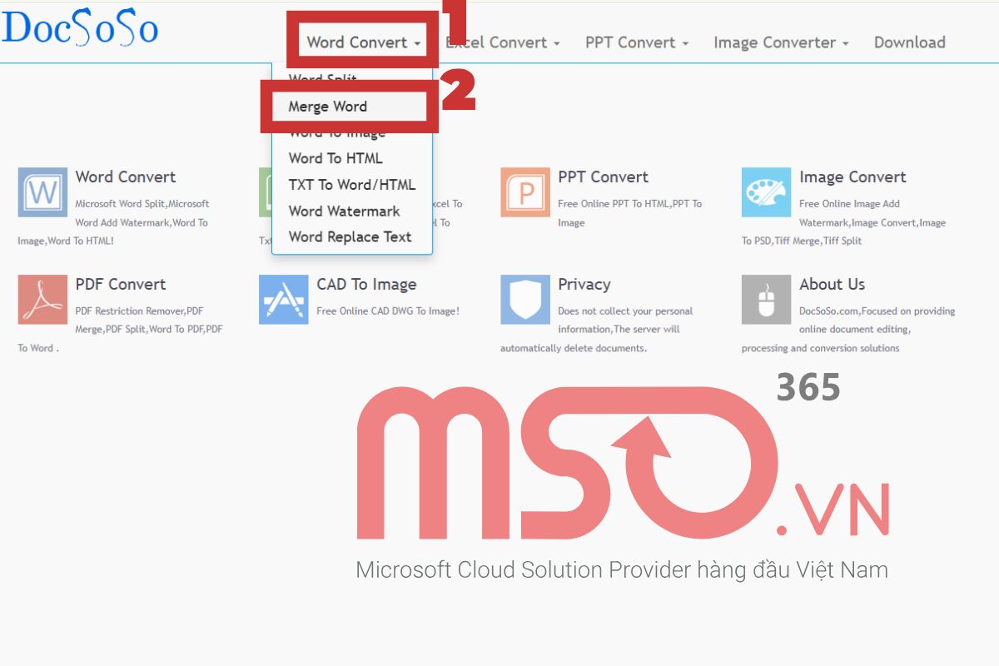Choose Word Replace Text option
The image size is (999, 666).
[350, 237]
